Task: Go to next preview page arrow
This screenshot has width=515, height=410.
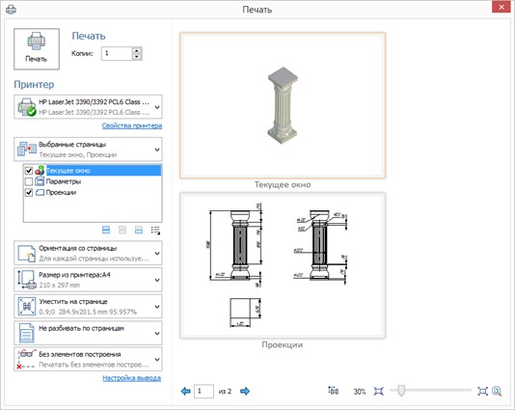Action: coord(245,391)
